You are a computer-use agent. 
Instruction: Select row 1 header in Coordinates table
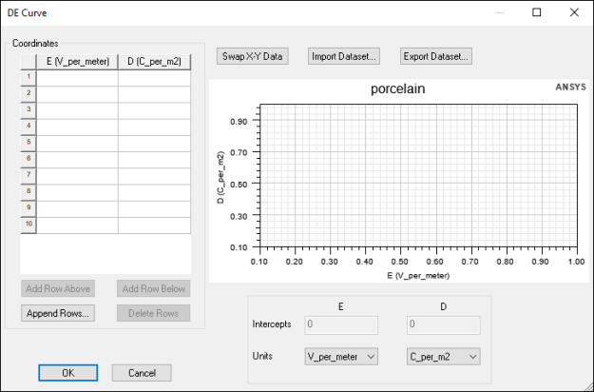pos(29,78)
